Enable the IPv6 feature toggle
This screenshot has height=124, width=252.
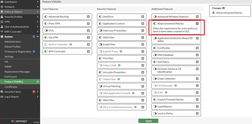click(46, 31)
